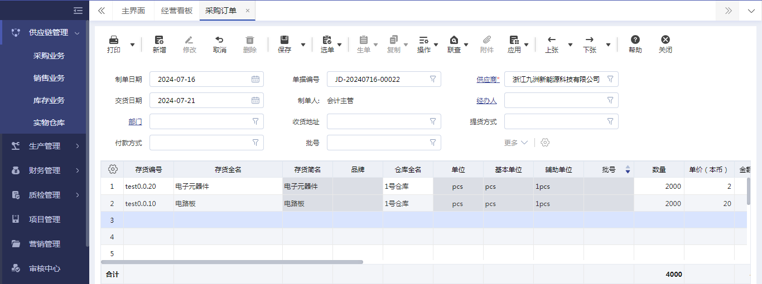This screenshot has height=284, width=762.
Task: Click the New (新增) document icon
Action: [x=159, y=40]
